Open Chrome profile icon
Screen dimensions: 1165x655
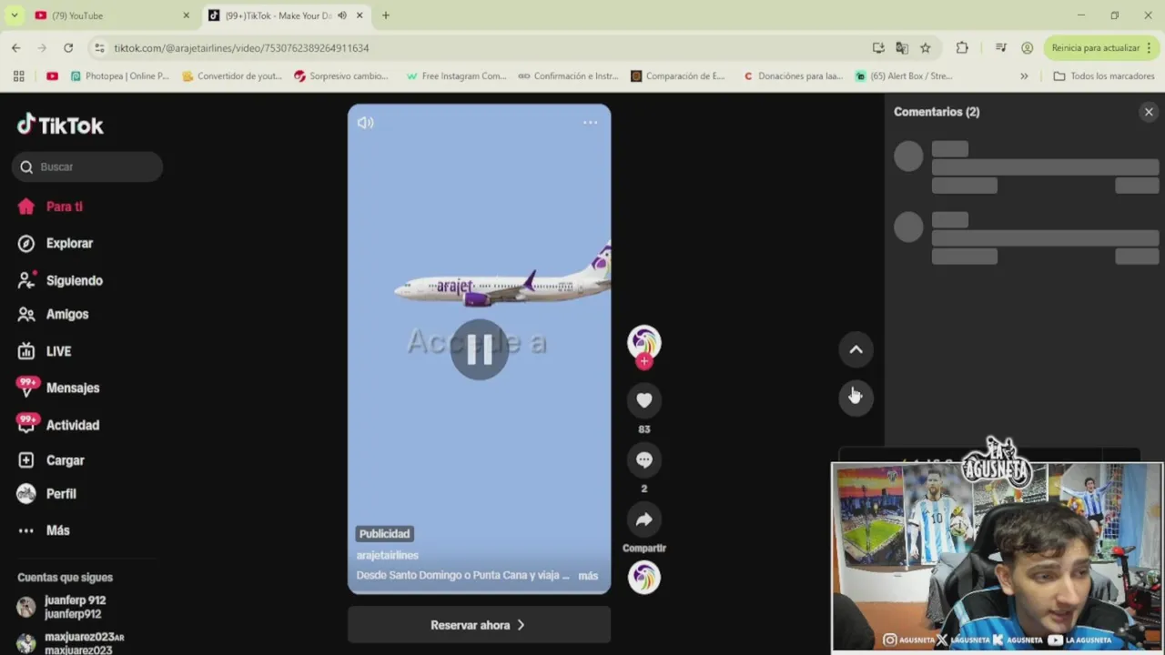point(1028,48)
